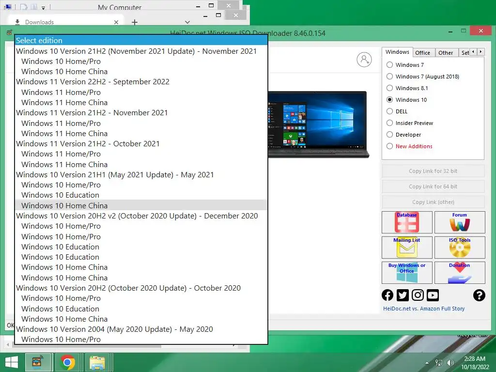The height and width of the screenshot is (372, 496).
Task: Choose Windows 11 Home China under October 2021
Action: (141, 165)
